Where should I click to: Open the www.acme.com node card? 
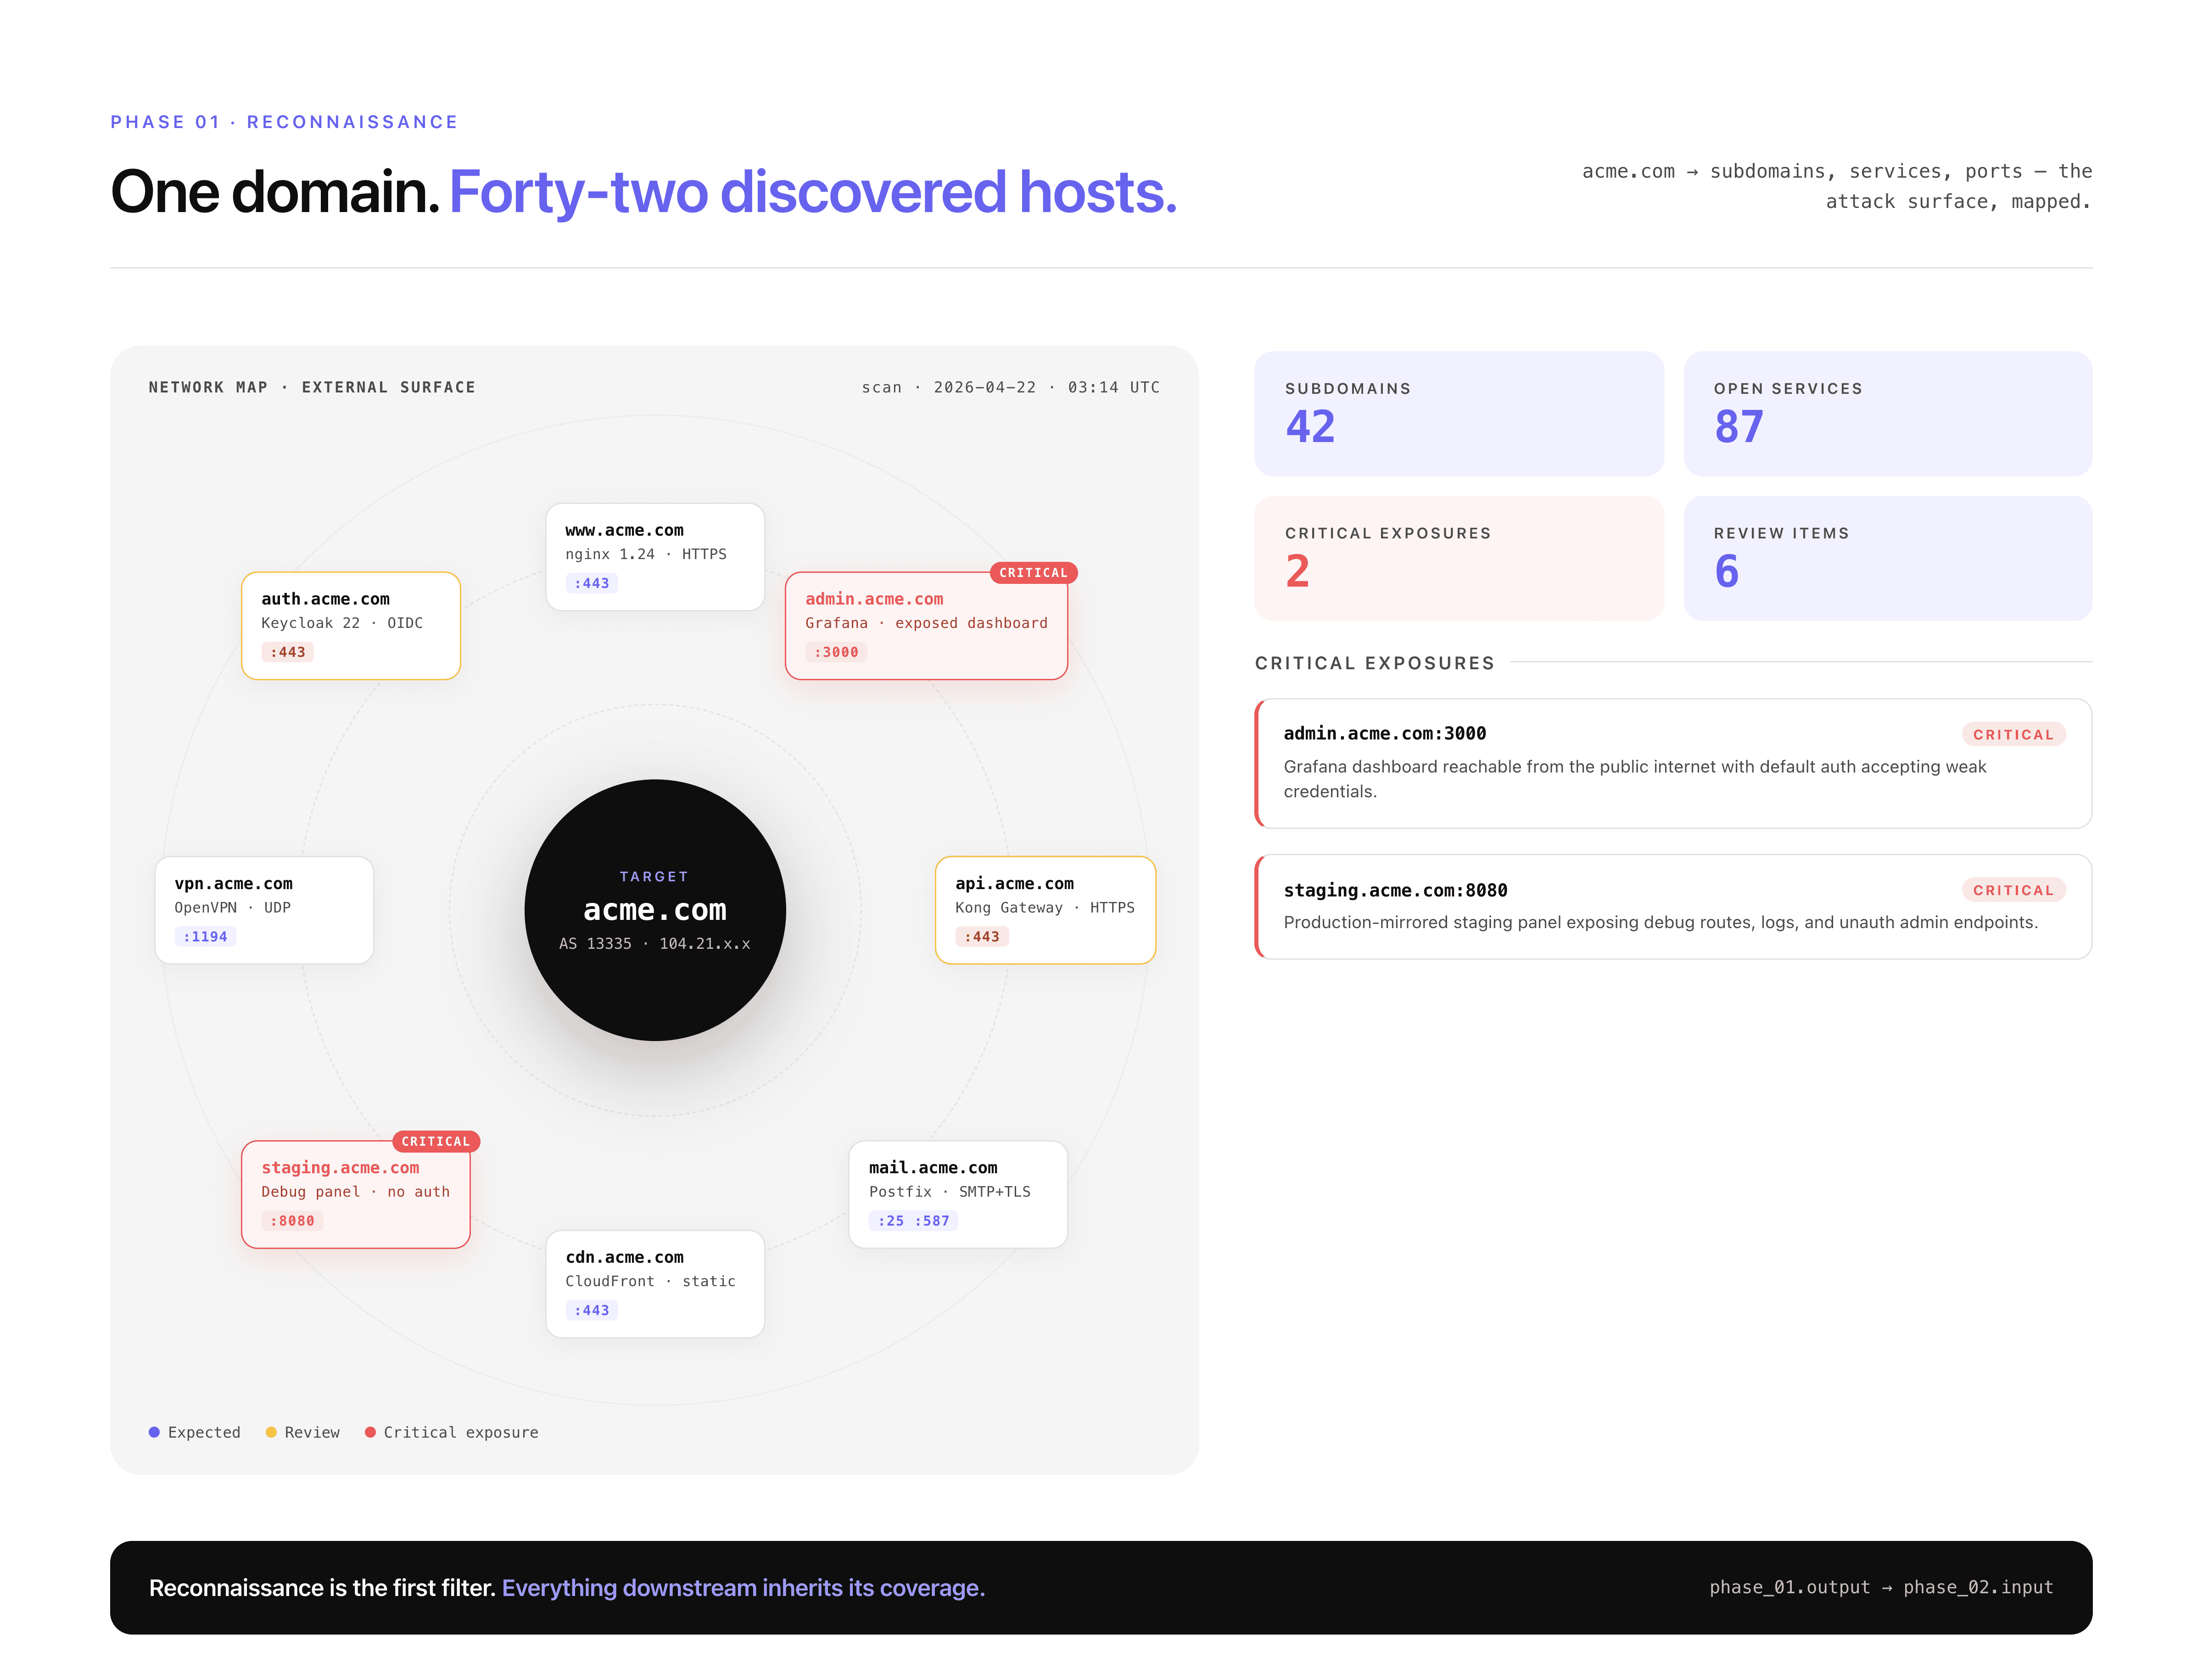tap(654, 556)
